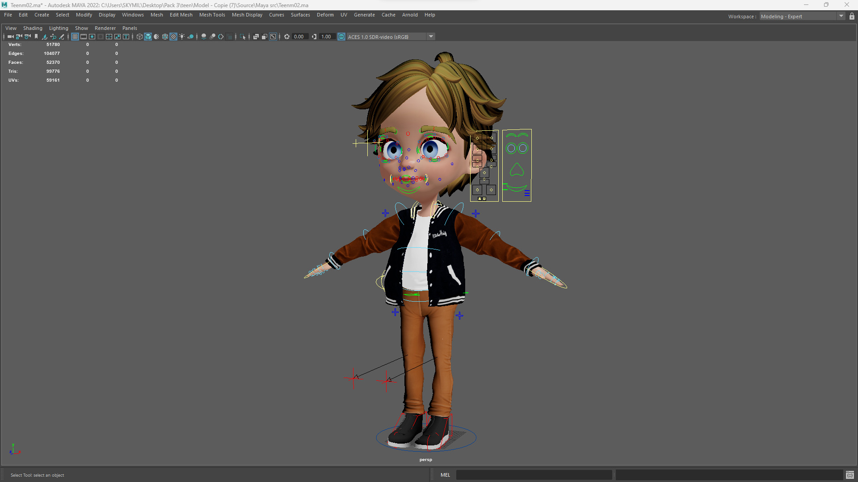858x482 pixels.
Task: Open the UV menu
Action: tap(344, 15)
